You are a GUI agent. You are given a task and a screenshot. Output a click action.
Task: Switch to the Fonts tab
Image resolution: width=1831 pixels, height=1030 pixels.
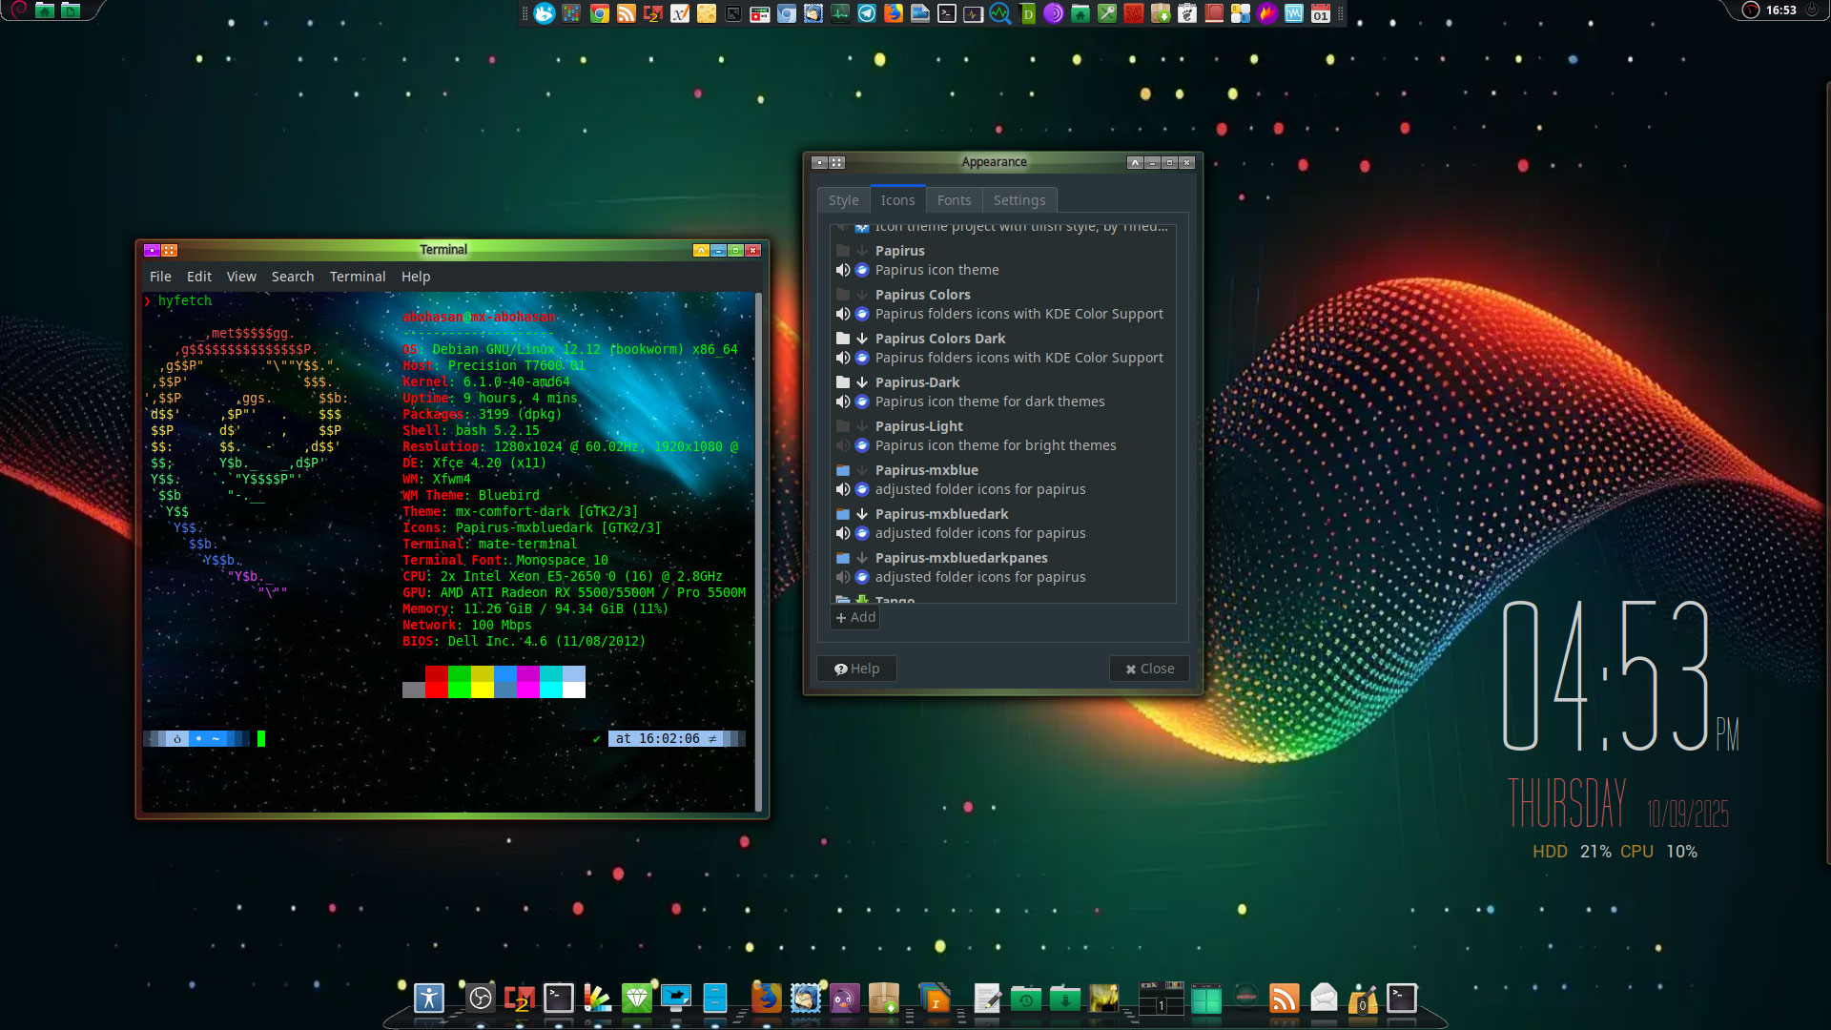tap(954, 200)
